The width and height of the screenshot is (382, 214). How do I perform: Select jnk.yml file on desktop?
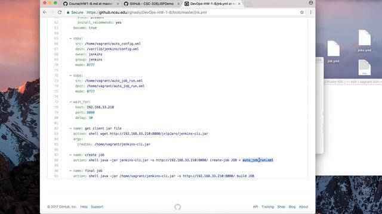click(x=333, y=52)
